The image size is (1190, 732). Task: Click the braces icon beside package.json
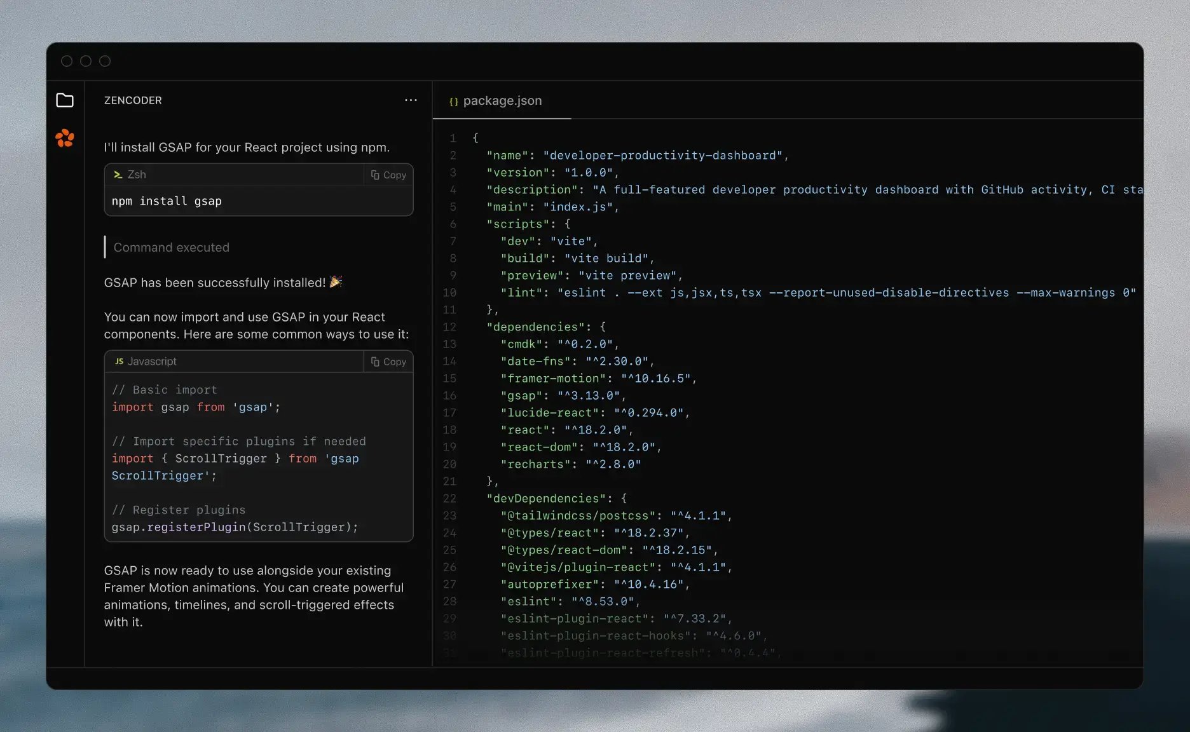point(453,102)
